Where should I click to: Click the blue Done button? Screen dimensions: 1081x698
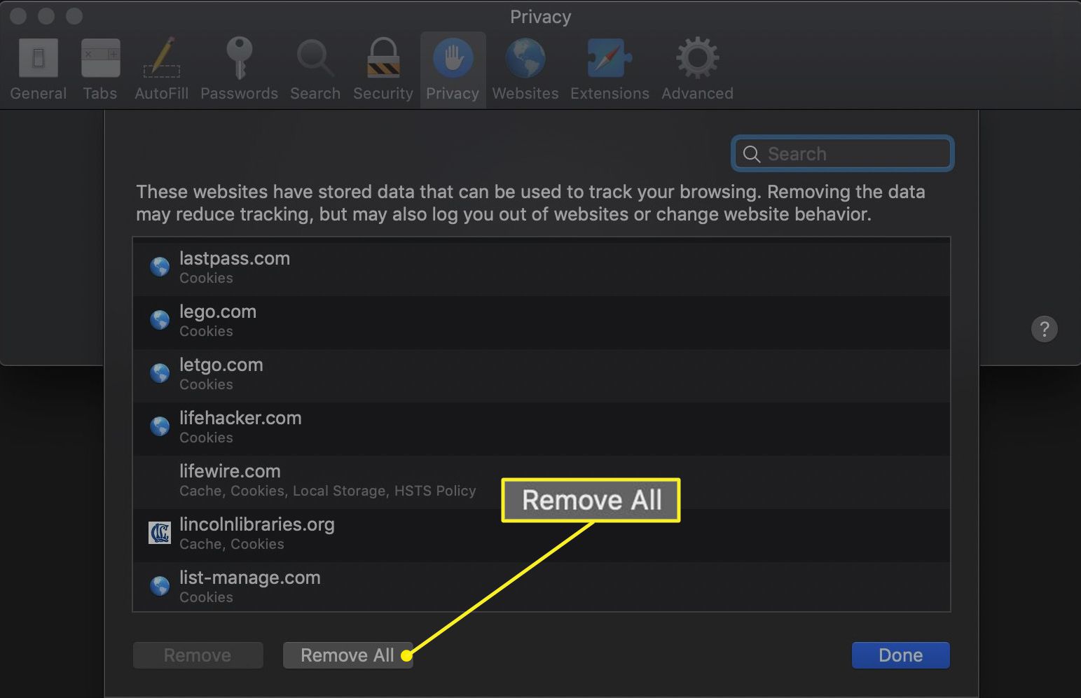coord(901,655)
